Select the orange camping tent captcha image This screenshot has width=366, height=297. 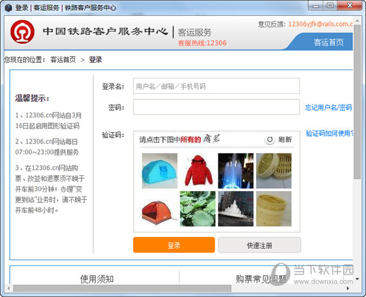pos(160,209)
